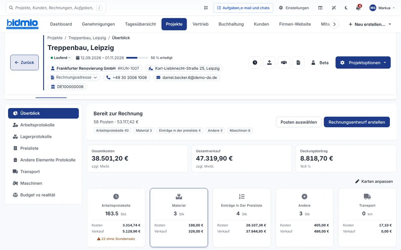Screen dimensions: 401x250
Task: Open Maschinen in the sidebar
Action: point(43,183)
